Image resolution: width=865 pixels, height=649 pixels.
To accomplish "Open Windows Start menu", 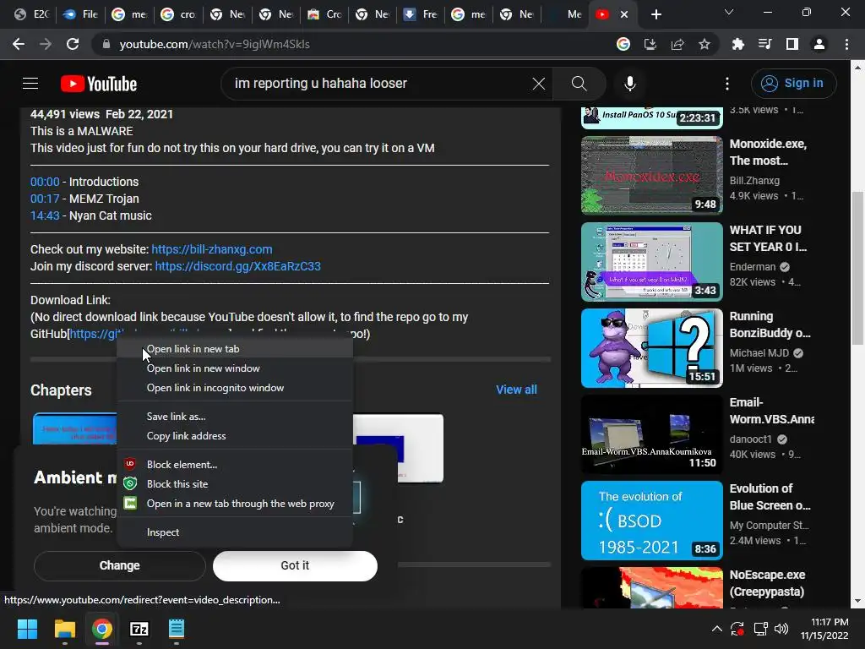I will (x=27, y=629).
